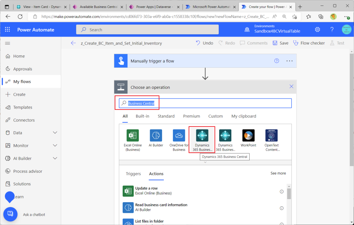Open My flows in left navigation
354x225 pixels.
(31, 82)
